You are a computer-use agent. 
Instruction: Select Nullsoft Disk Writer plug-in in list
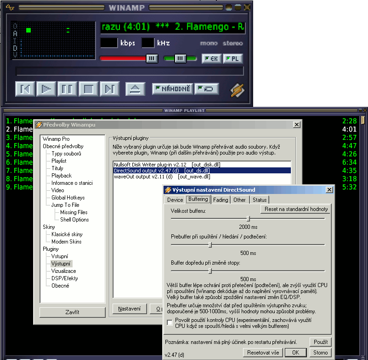(202, 165)
